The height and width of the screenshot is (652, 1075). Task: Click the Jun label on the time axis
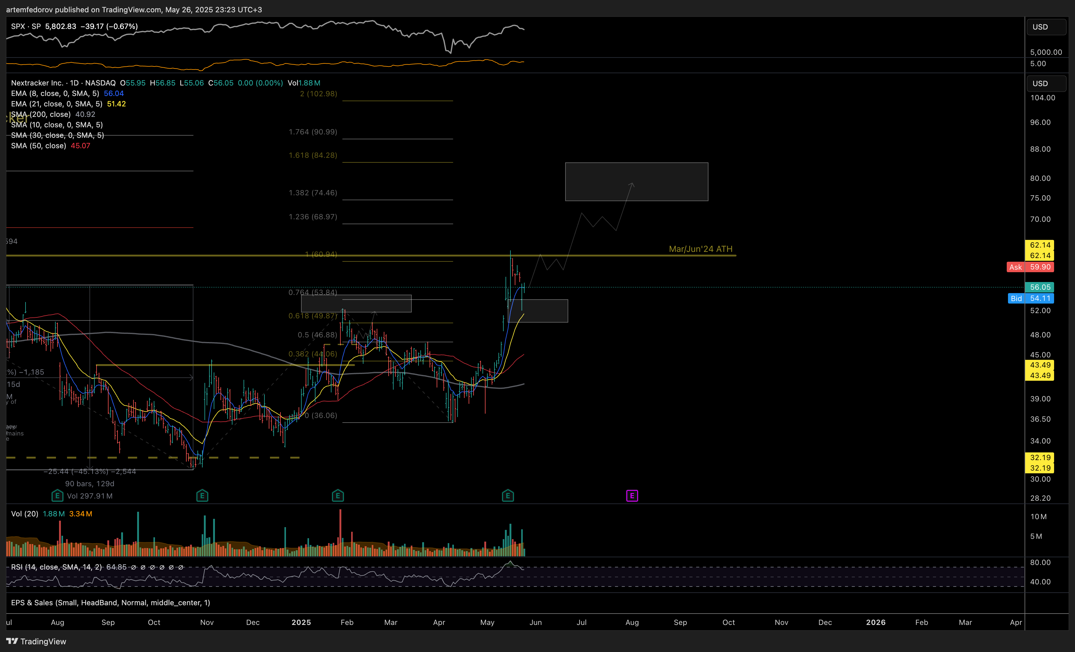535,622
